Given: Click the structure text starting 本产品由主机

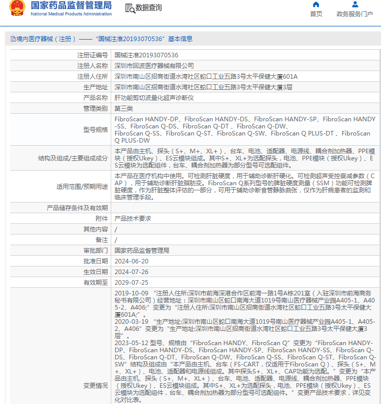Looking at the screenshot, I should pyautogui.click(x=245, y=158).
